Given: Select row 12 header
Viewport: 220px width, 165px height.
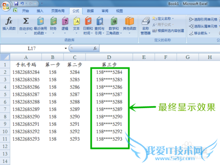Looking at the screenshot, I should [x=5, y=146].
